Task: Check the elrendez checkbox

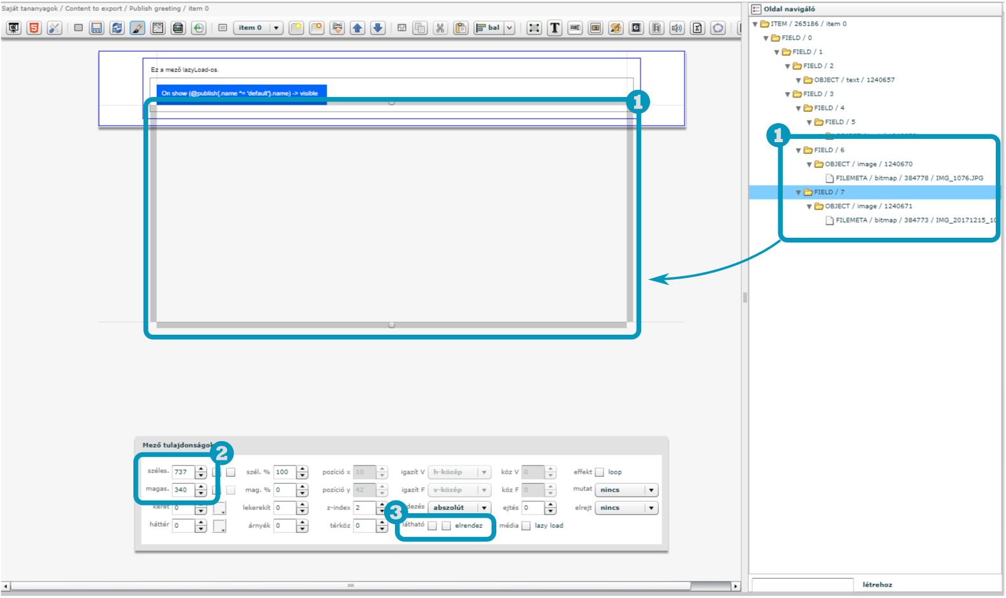Action: pos(447,526)
